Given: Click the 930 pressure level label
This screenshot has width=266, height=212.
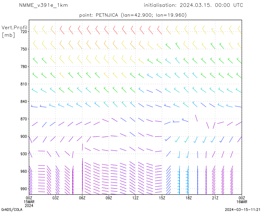Looking at the screenshot, I should 24,154.
